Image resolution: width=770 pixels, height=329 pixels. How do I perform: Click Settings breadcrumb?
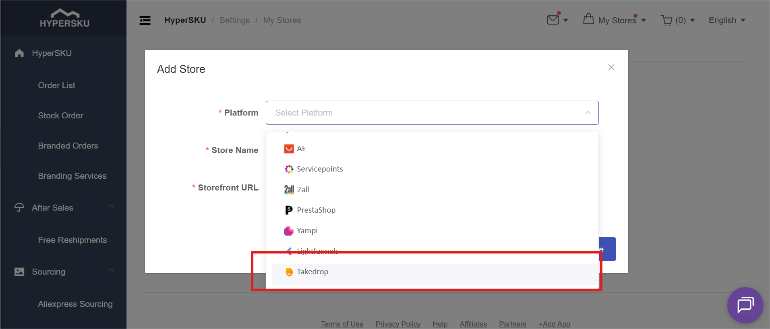click(x=234, y=20)
